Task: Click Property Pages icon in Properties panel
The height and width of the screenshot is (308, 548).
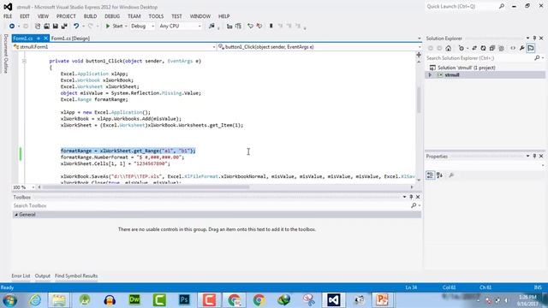Action: tap(451, 175)
